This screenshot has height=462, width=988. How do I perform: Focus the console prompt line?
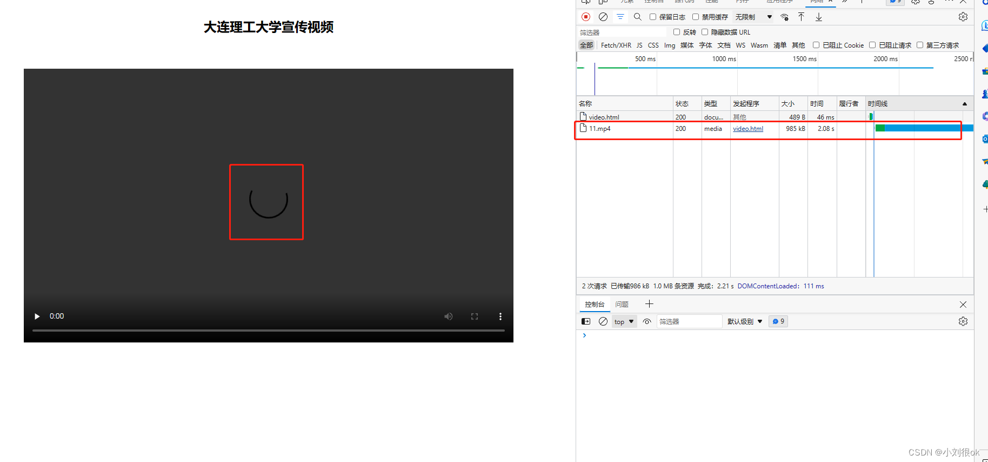[x=778, y=335]
